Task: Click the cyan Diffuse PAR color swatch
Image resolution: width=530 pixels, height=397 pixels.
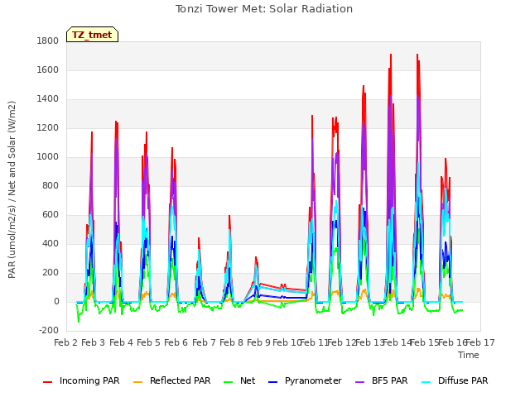Action: tap(426, 382)
